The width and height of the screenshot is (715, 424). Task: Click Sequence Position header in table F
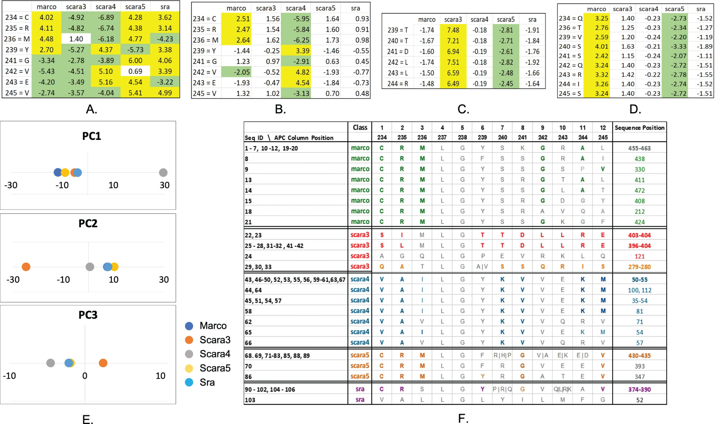[x=639, y=128]
